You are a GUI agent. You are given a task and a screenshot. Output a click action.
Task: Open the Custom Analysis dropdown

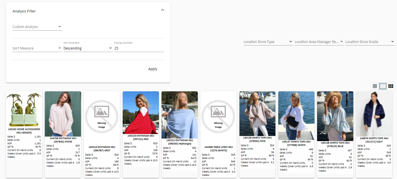(37, 27)
